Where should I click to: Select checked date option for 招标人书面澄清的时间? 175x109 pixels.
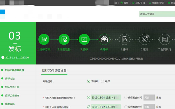89,107
